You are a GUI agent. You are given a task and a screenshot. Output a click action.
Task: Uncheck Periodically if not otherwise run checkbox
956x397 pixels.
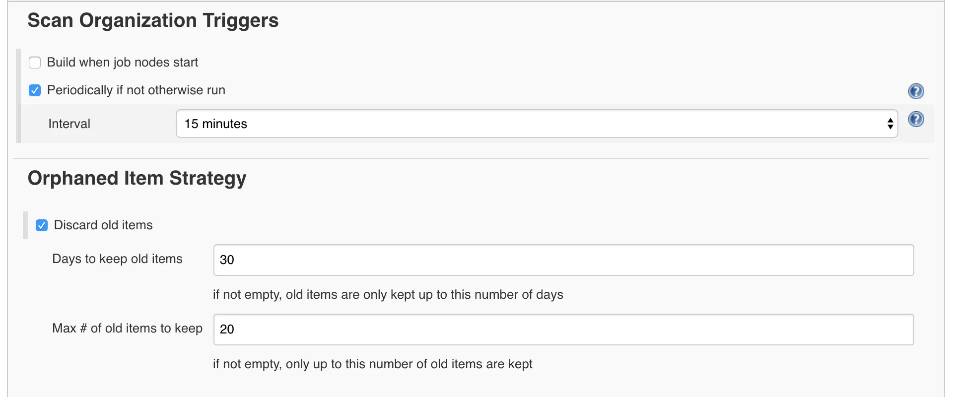[x=35, y=90]
